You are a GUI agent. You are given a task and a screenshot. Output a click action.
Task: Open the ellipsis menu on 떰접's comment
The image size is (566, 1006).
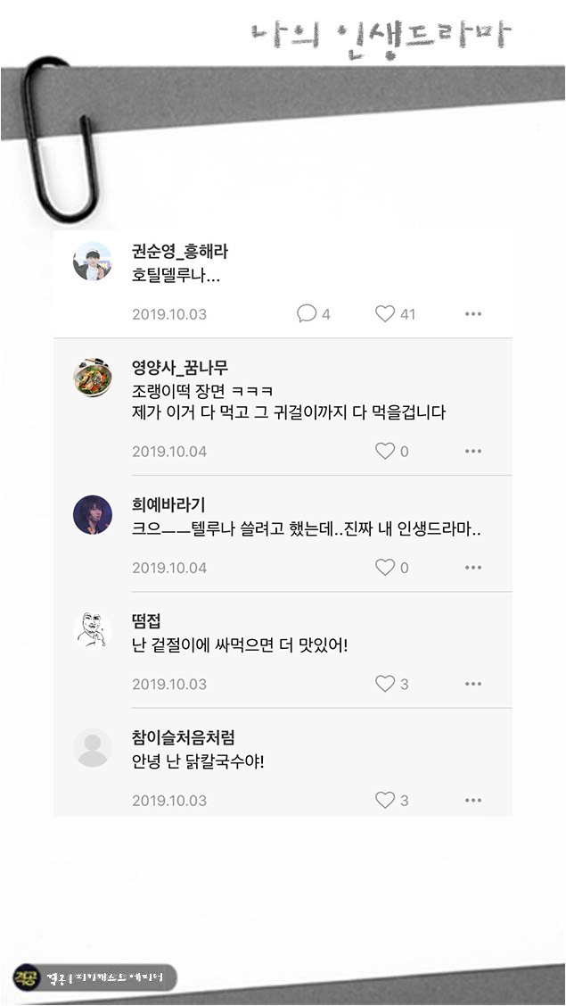[x=473, y=684]
